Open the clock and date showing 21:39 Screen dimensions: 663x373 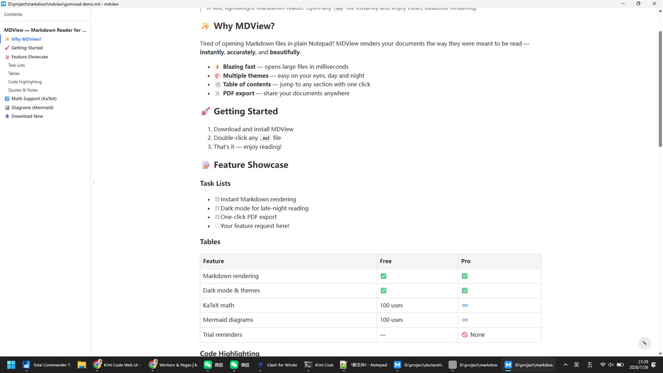click(x=638, y=364)
